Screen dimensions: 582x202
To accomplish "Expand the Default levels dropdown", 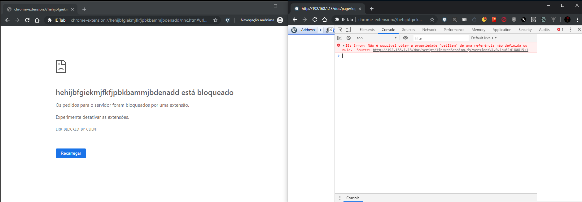I will 484,38.
